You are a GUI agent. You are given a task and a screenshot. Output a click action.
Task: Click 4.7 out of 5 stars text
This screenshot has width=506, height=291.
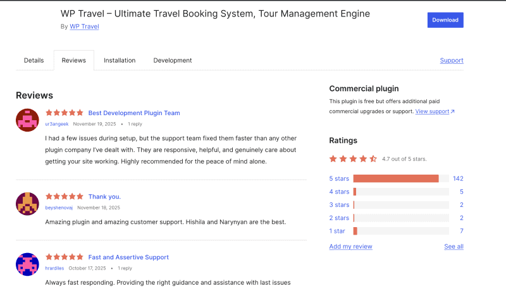click(x=404, y=159)
